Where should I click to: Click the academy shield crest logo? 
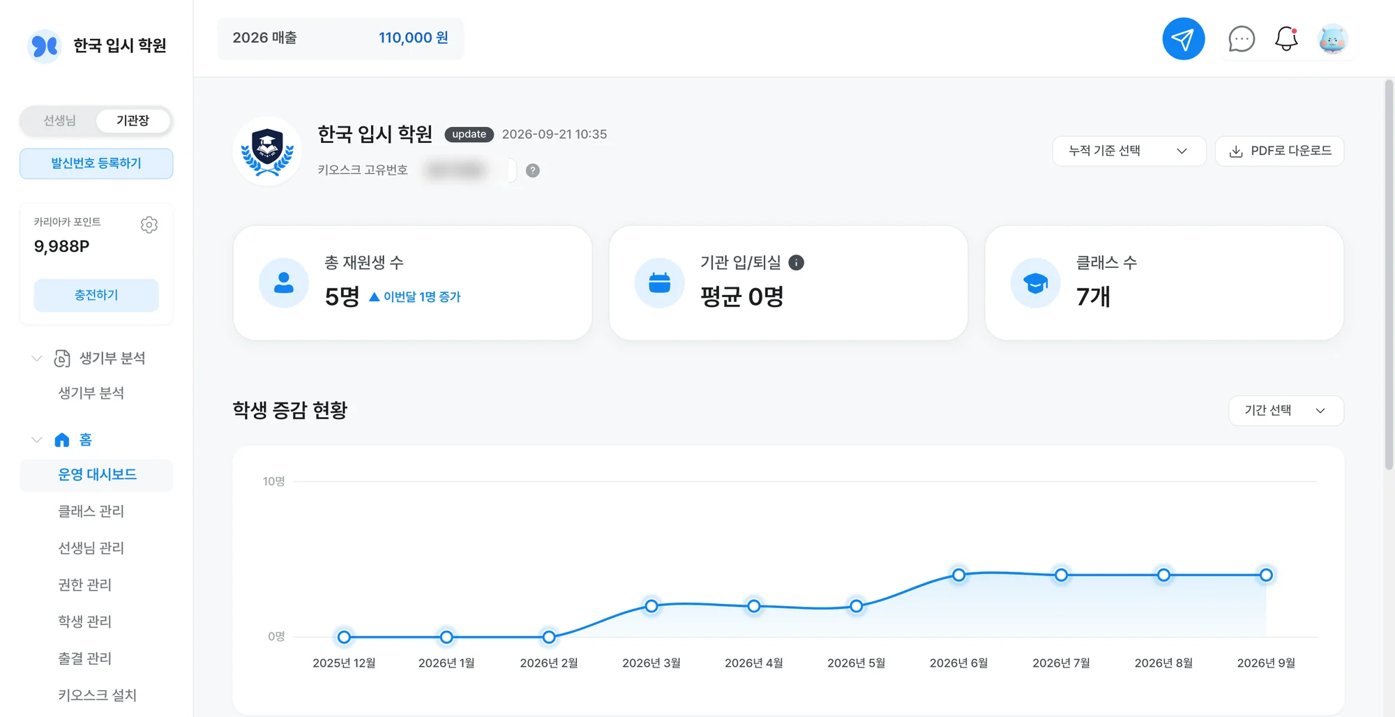click(267, 151)
